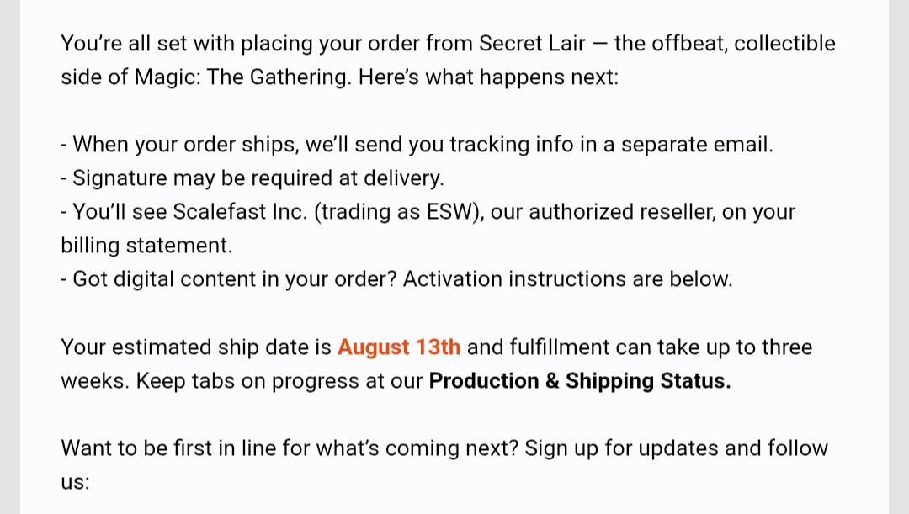
Task: Click the 'us:' text at bottom
Action: 76,482
